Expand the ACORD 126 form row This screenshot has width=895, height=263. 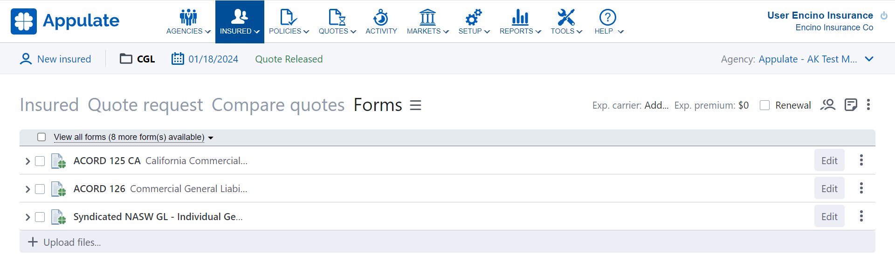[x=28, y=189]
